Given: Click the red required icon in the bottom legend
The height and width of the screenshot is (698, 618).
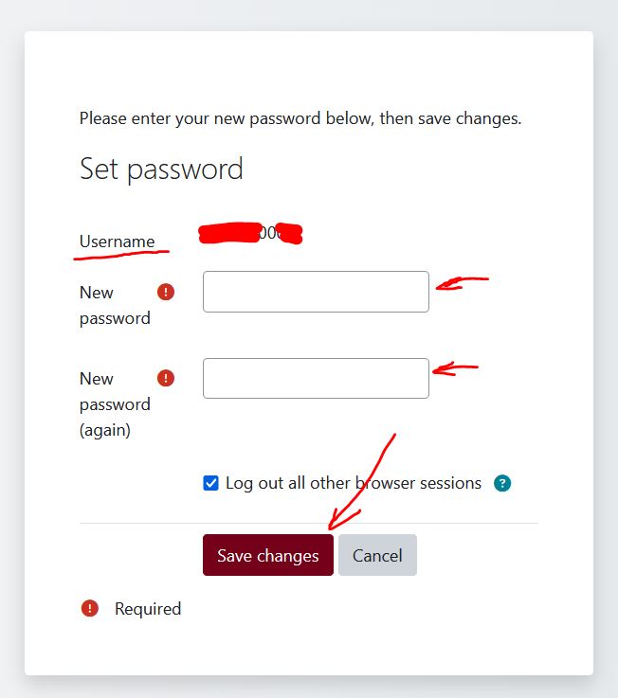Looking at the screenshot, I should [x=90, y=608].
